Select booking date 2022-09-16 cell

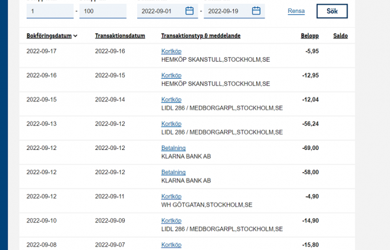click(42, 75)
